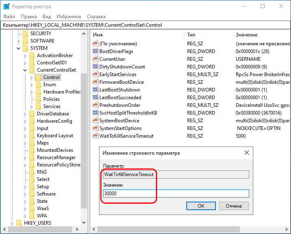Click the LastBootShutdown DWORD icon
The width and height of the screenshot is (291, 234).
coord(95,89)
